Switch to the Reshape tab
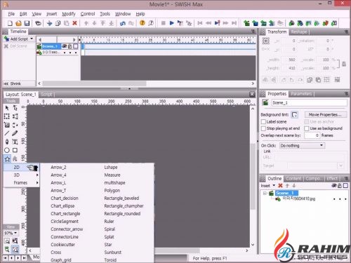351x263 pixels. 299,32
